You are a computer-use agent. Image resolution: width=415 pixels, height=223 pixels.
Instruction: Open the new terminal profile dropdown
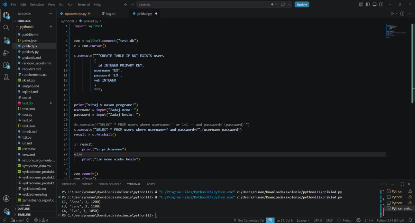tap(386, 184)
